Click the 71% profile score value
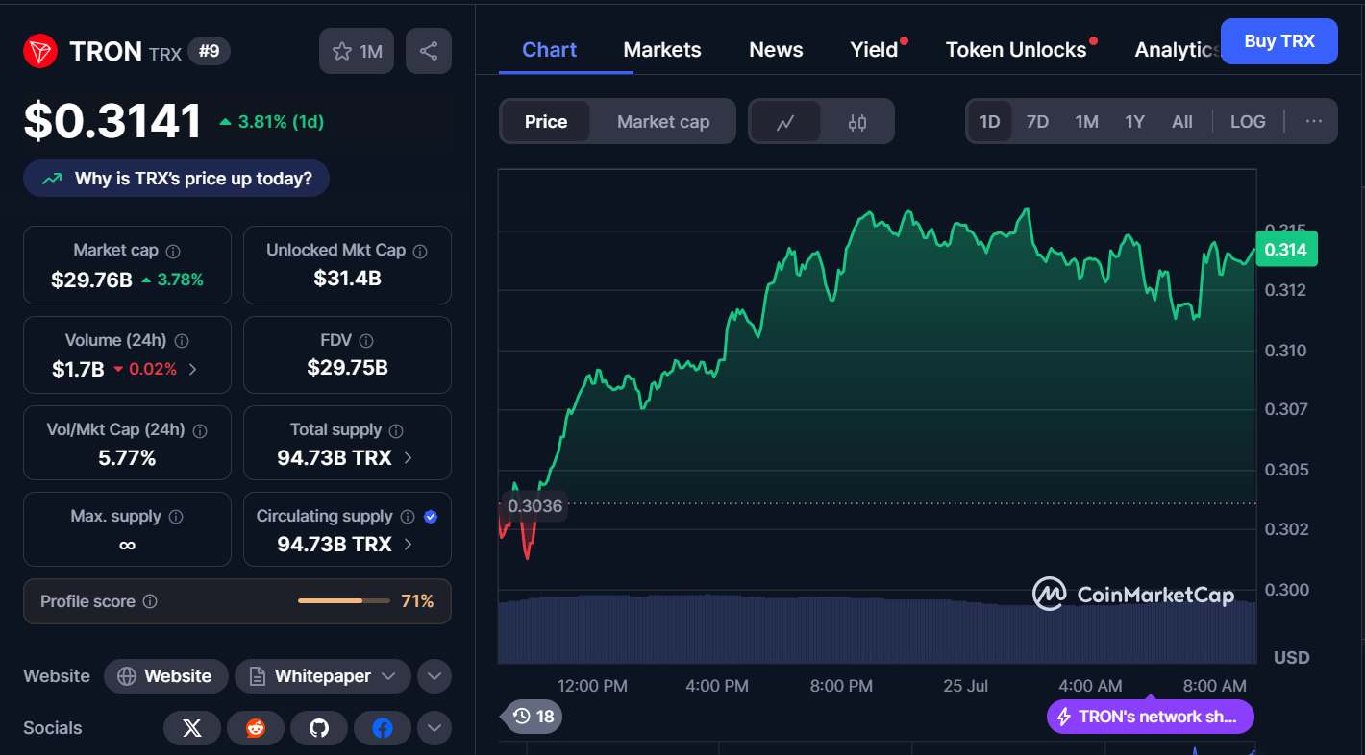 (x=417, y=601)
